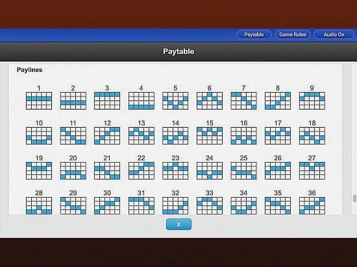This screenshot has width=357, height=267.
Task: Select the payline 36 grid icon
Action: click(312, 205)
